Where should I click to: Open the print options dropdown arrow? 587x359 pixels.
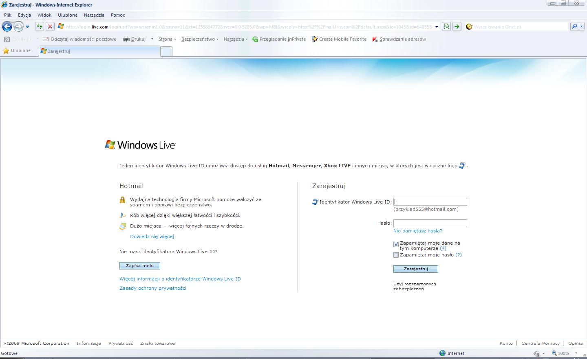pyautogui.click(x=152, y=39)
